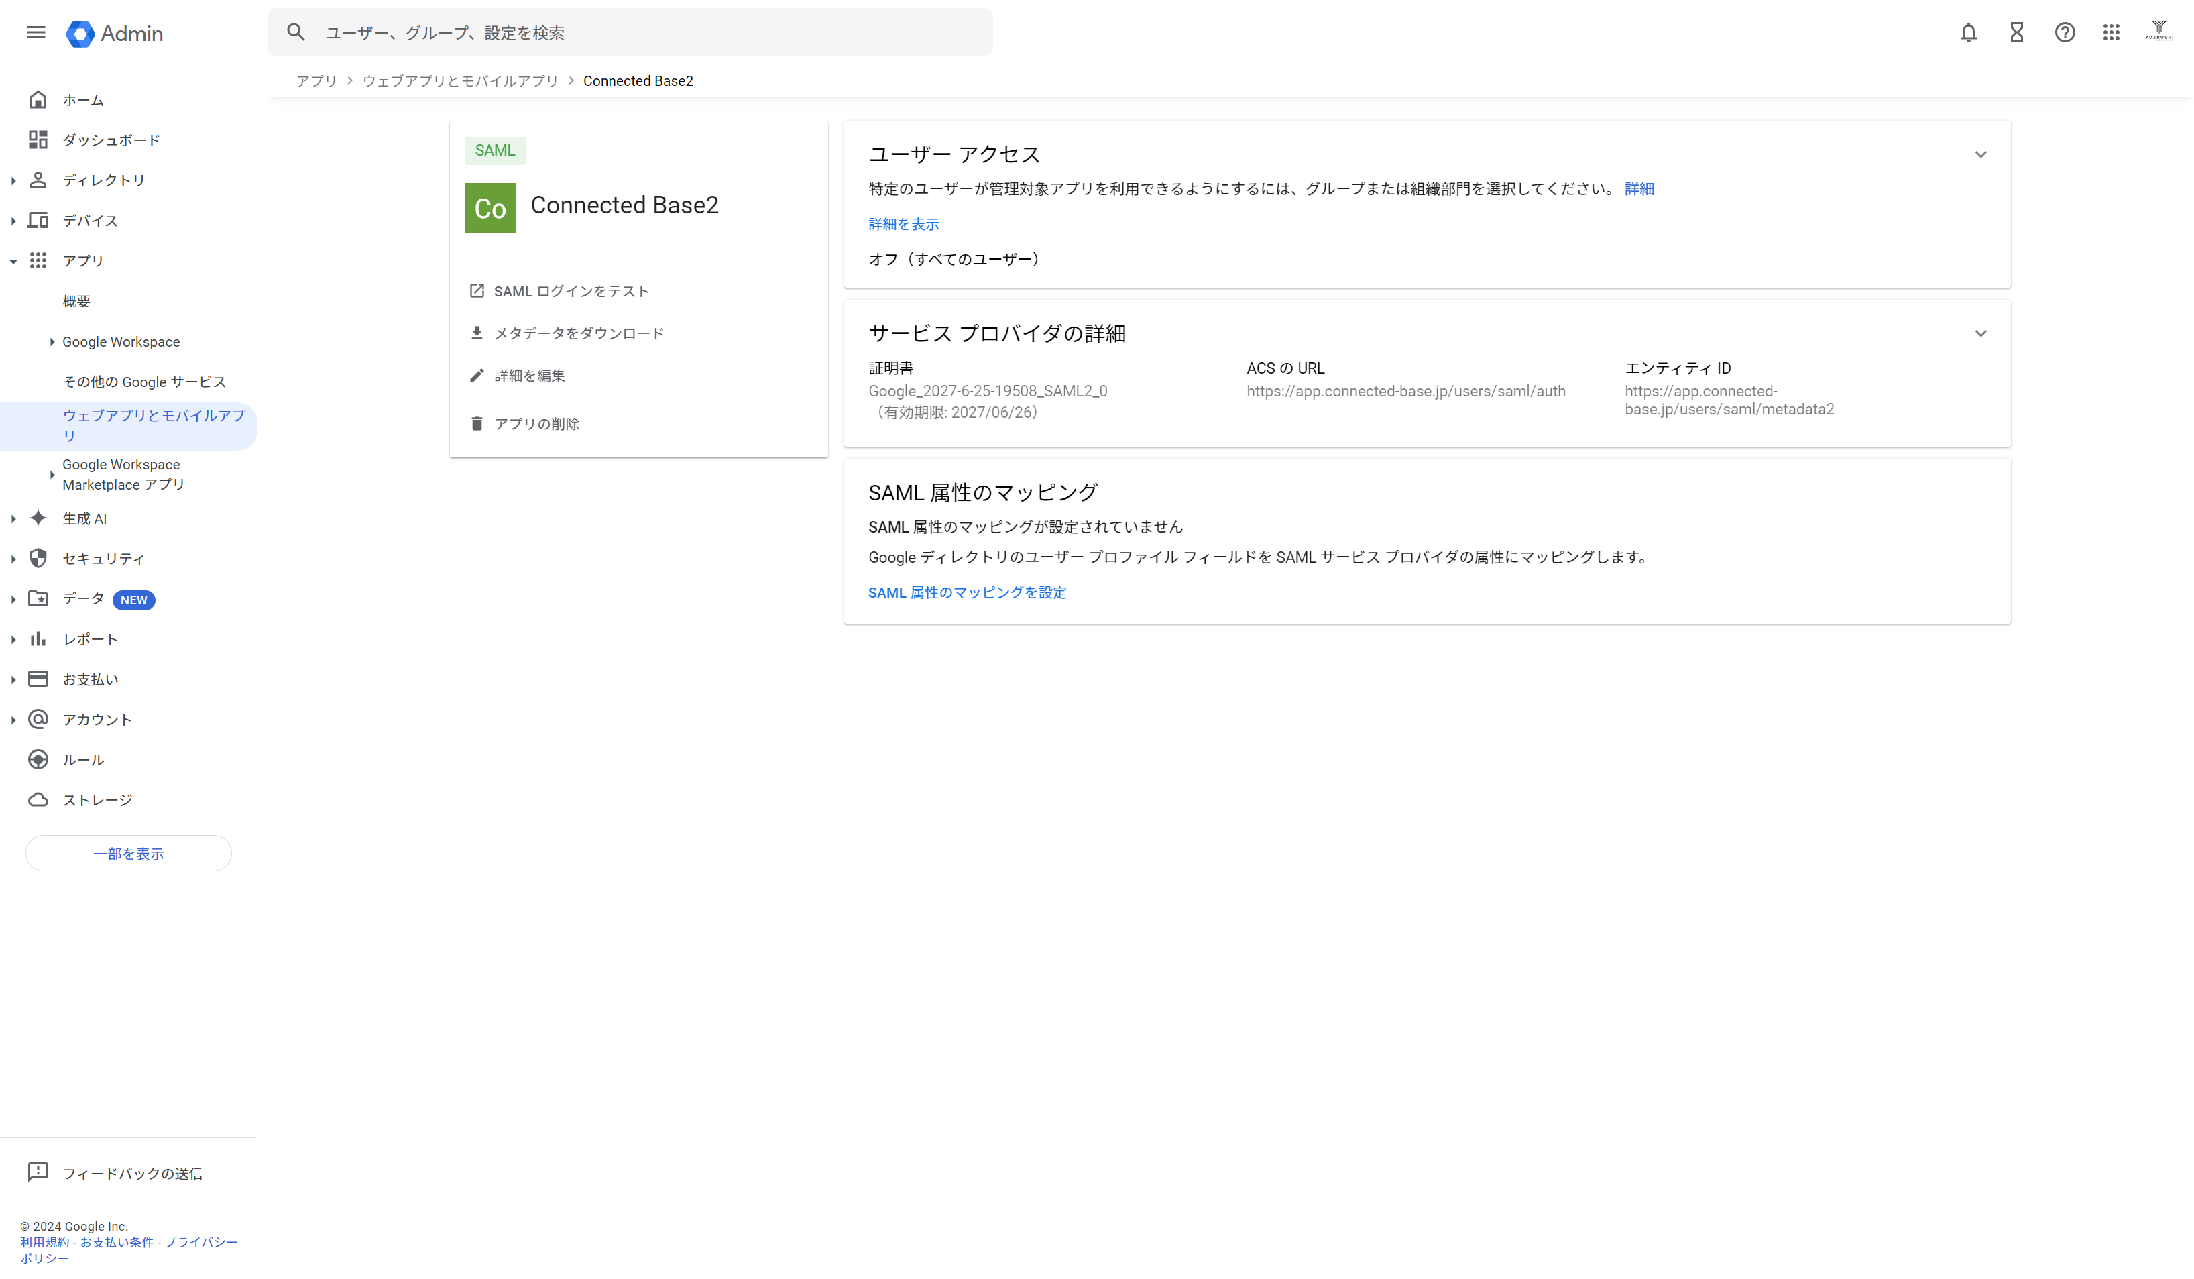Collapse the アプリ sidebar section
This screenshot has height=1279, width=2194.
coord(13,261)
